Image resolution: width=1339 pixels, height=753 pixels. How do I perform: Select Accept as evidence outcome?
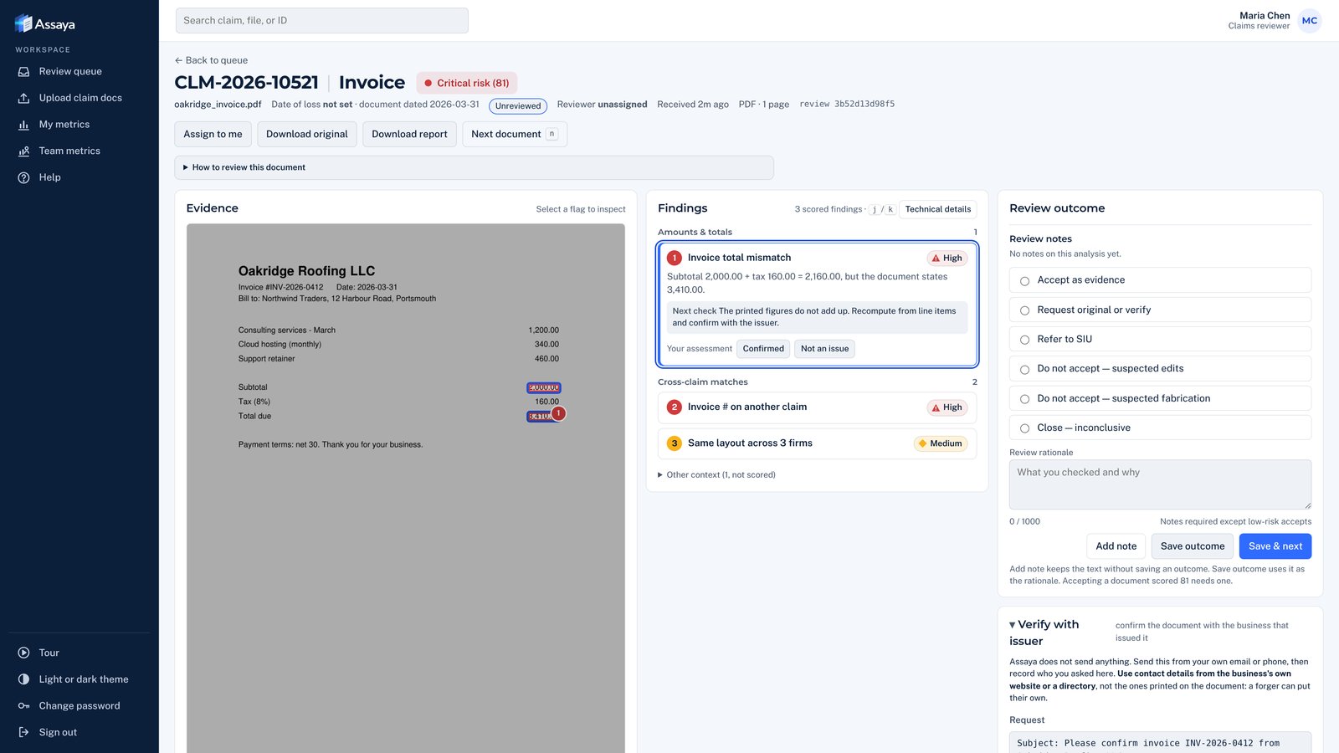pyautogui.click(x=1160, y=280)
